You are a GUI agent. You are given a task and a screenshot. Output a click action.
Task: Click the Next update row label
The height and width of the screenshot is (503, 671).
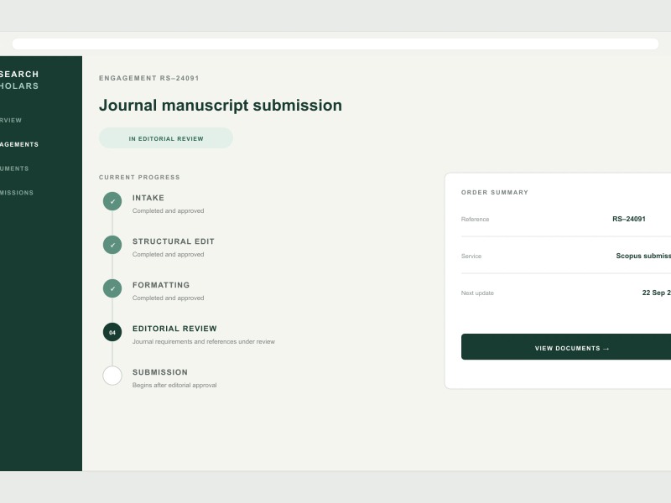(477, 293)
